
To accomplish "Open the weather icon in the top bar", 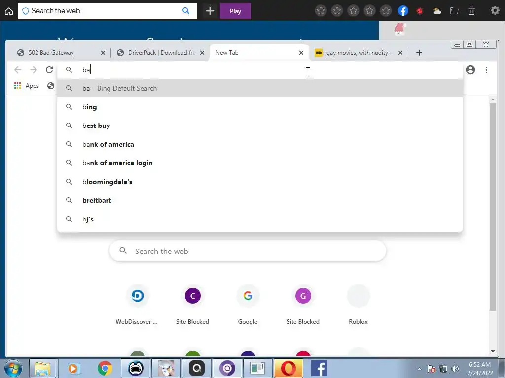I will tap(437, 11).
